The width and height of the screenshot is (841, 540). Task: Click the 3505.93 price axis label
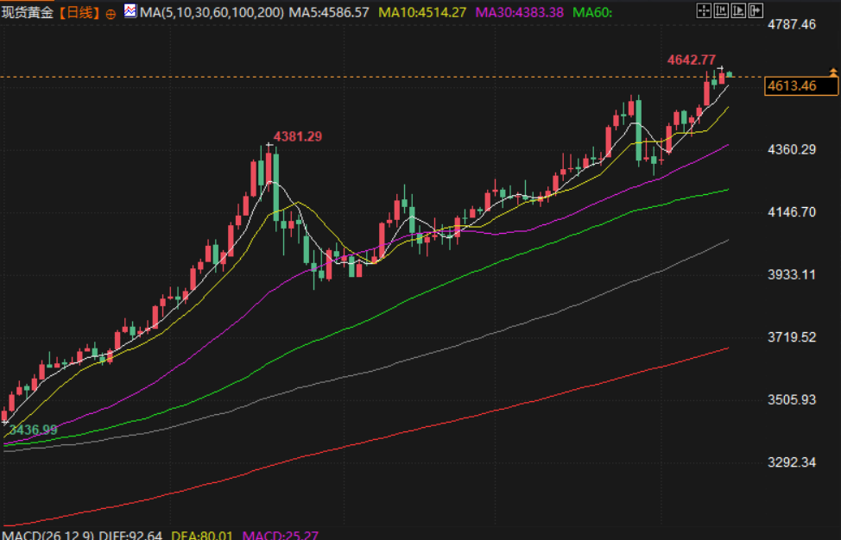click(x=792, y=399)
